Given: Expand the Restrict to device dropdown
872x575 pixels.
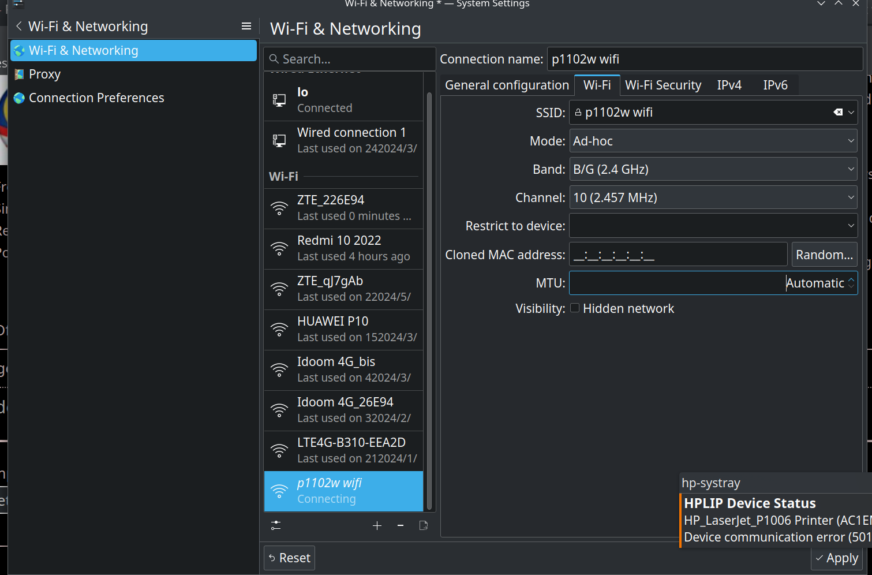Looking at the screenshot, I should coord(713,226).
